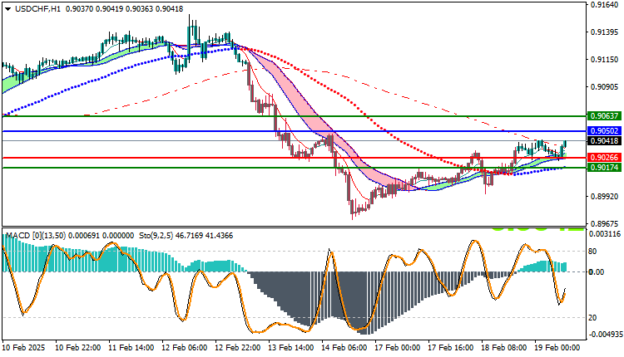Select the USDCHF,H1 chart title text
Screen dimensions: 624x357
point(37,9)
